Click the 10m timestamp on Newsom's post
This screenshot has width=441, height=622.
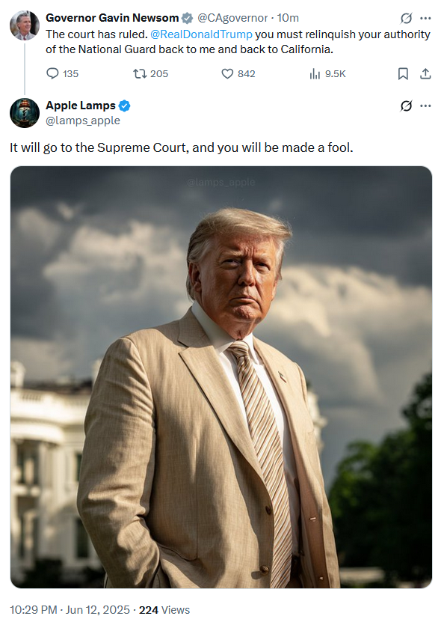(288, 18)
